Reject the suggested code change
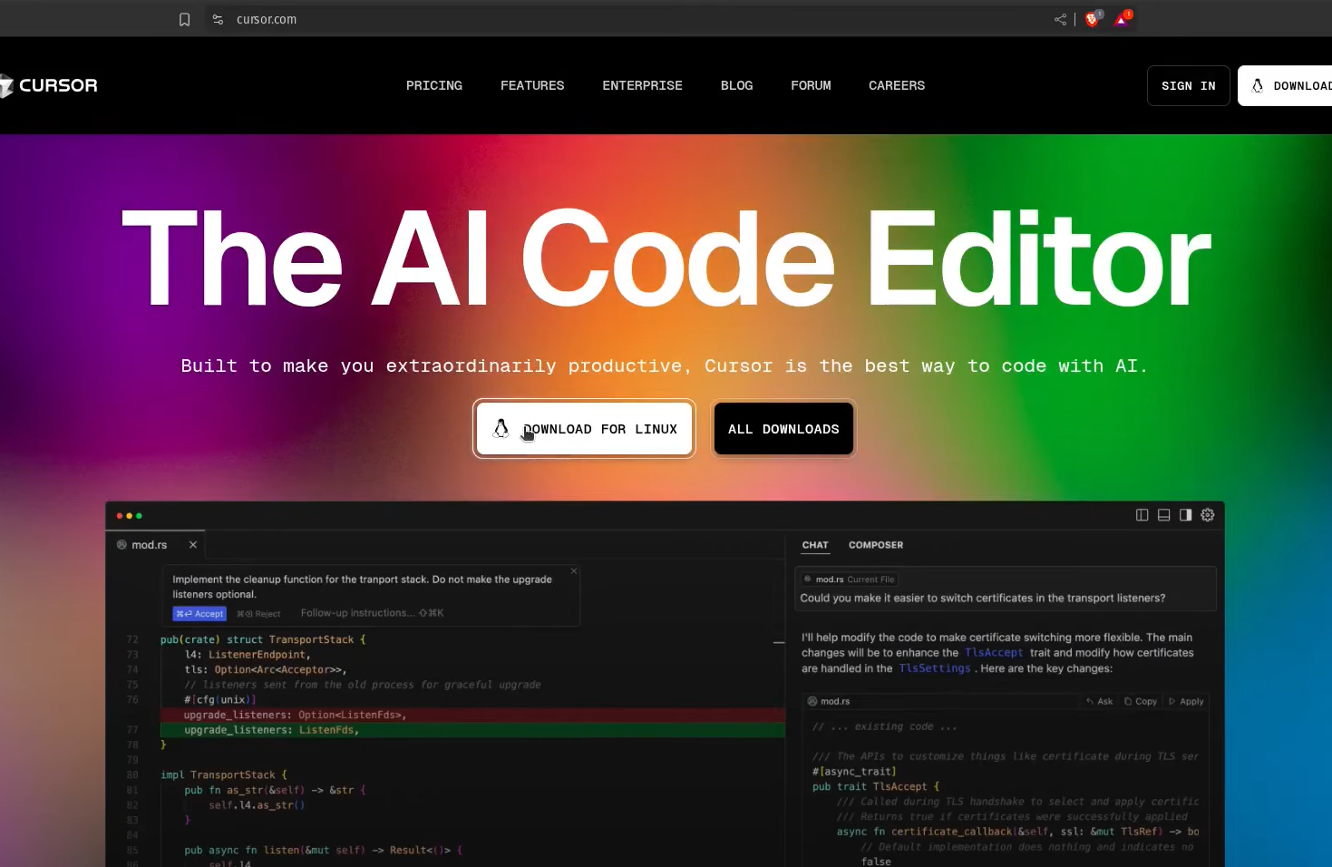The width and height of the screenshot is (1332, 867). click(x=258, y=614)
